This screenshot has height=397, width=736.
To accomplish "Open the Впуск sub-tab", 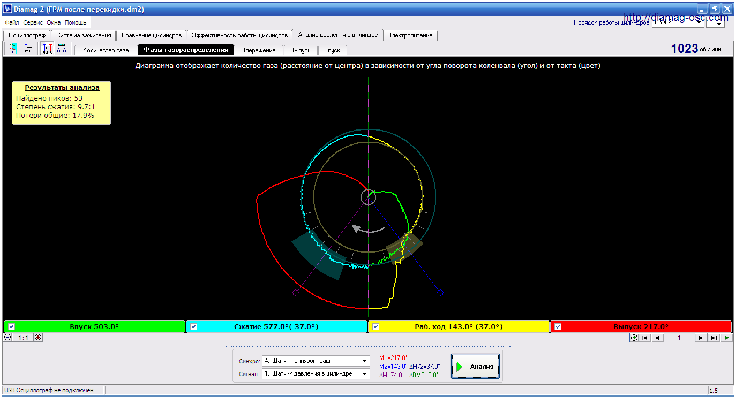I will 332,50.
